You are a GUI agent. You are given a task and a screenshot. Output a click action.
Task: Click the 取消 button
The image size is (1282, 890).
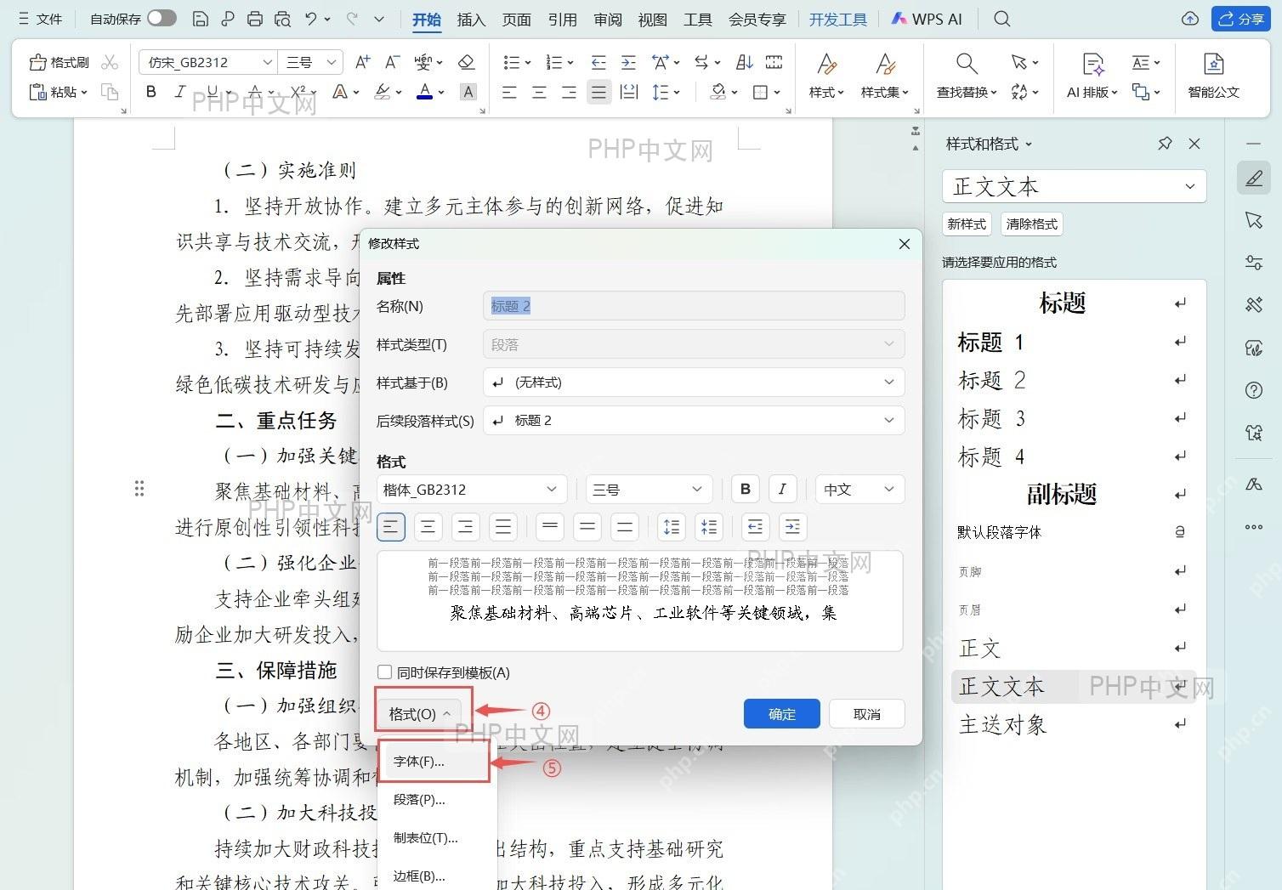(x=866, y=714)
